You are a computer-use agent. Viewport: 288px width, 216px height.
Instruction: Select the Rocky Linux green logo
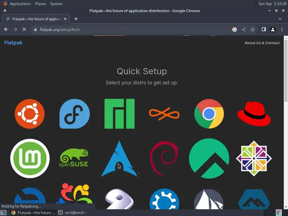(209, 158)
